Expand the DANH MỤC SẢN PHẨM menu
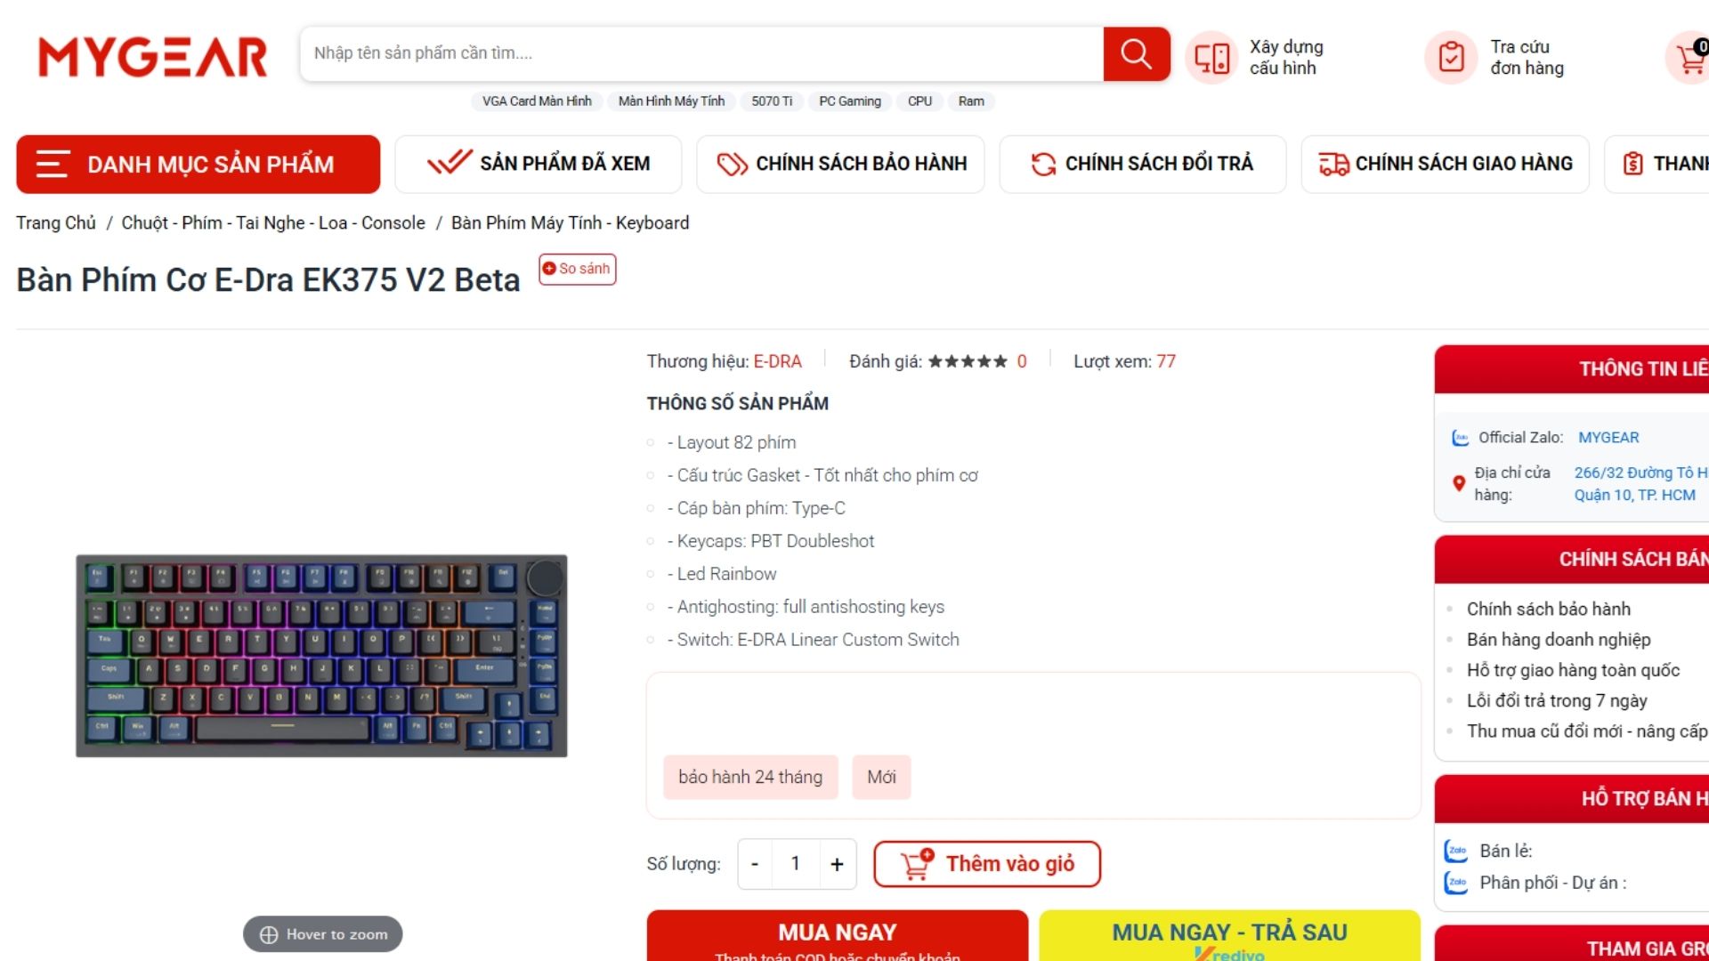This screenshot has width=1709, height=961. pos(198,165)
